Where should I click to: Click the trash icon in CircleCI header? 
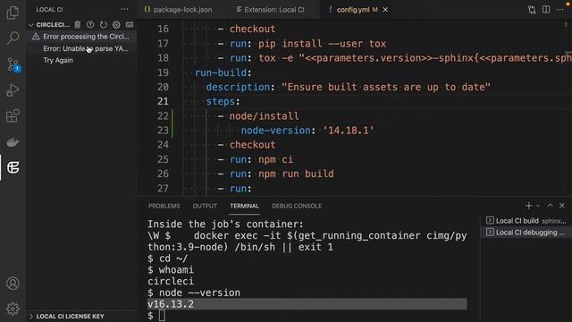coord(78,24)
